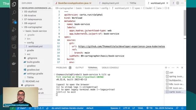Expand the src folder

click(x=36, y=54)
